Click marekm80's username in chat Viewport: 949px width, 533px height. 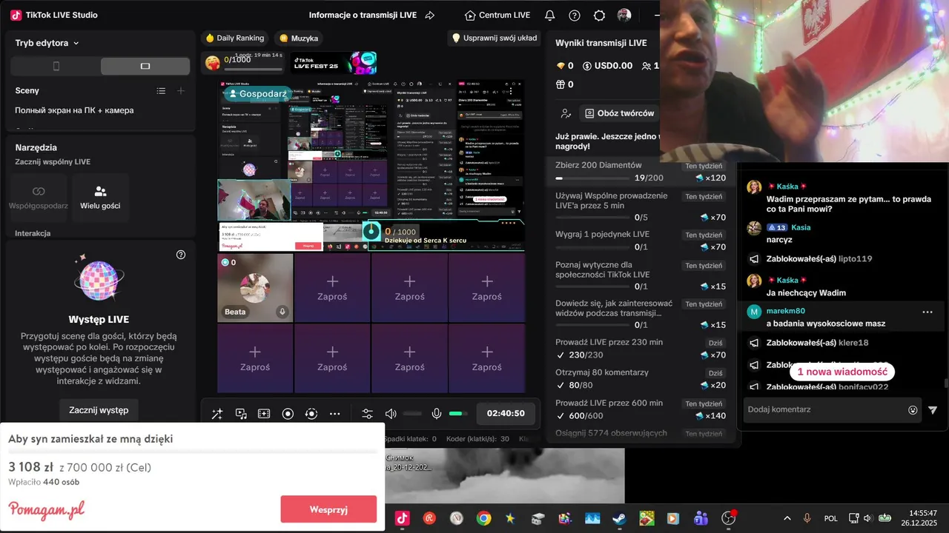pos(785,311)
